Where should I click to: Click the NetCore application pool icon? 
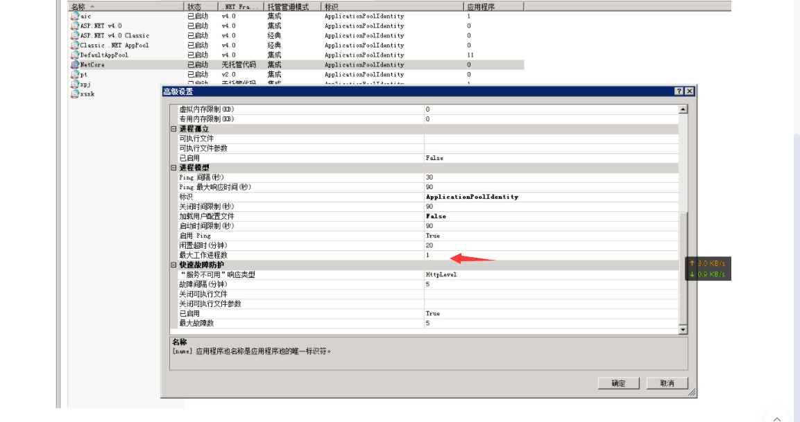click(74, 64)
